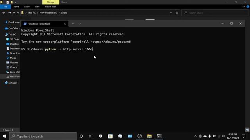Switch to large thumbnails view

click(247, 130)
